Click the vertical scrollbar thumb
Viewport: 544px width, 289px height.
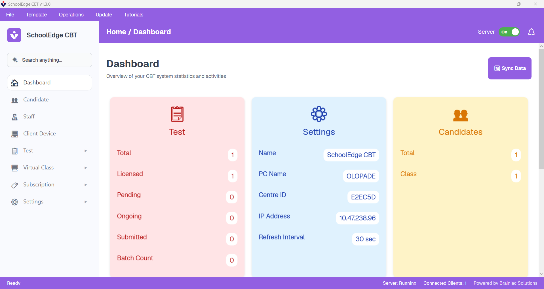[541, 109]
